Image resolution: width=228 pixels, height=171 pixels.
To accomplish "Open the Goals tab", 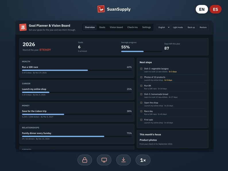I will click(x=102, y=27).
